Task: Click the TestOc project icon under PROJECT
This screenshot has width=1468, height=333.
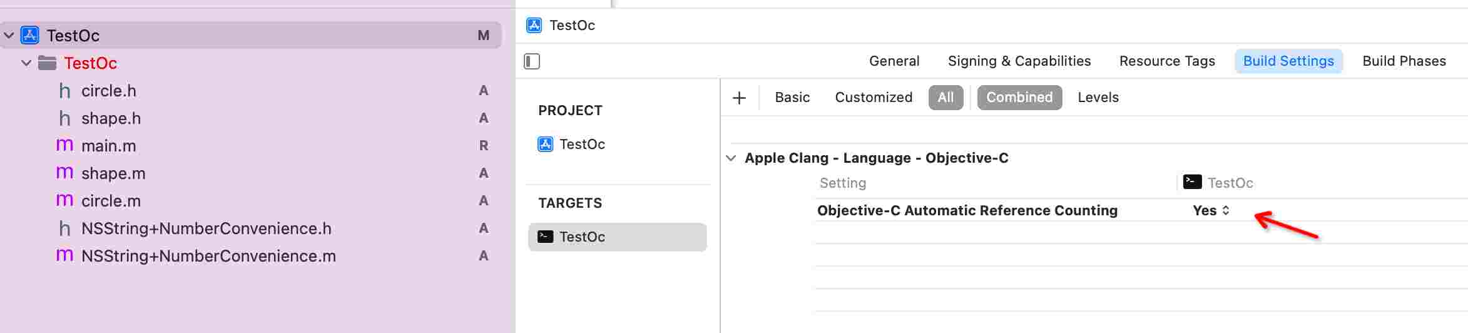Action: point(546,144)
